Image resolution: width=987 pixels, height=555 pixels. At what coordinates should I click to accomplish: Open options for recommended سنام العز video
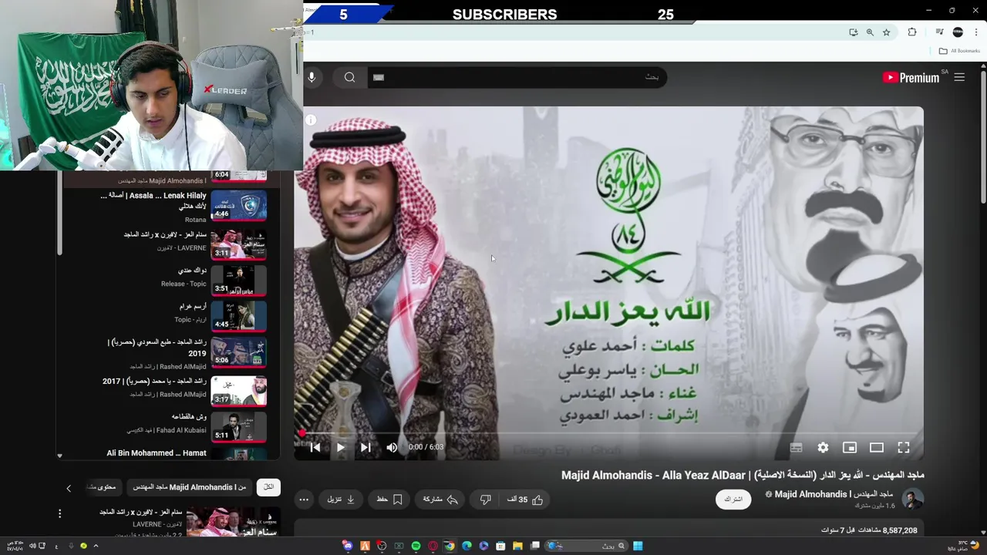[59, 513]
